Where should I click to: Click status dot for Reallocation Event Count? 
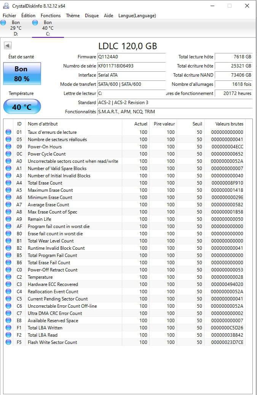click(x=8, y=291)
